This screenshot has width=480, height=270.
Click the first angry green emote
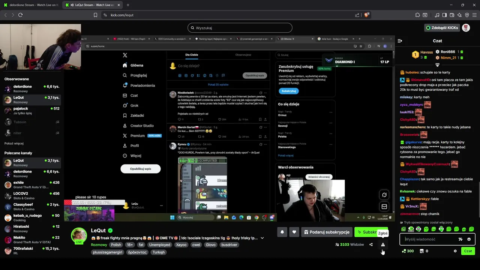click(x=403, y=229)
